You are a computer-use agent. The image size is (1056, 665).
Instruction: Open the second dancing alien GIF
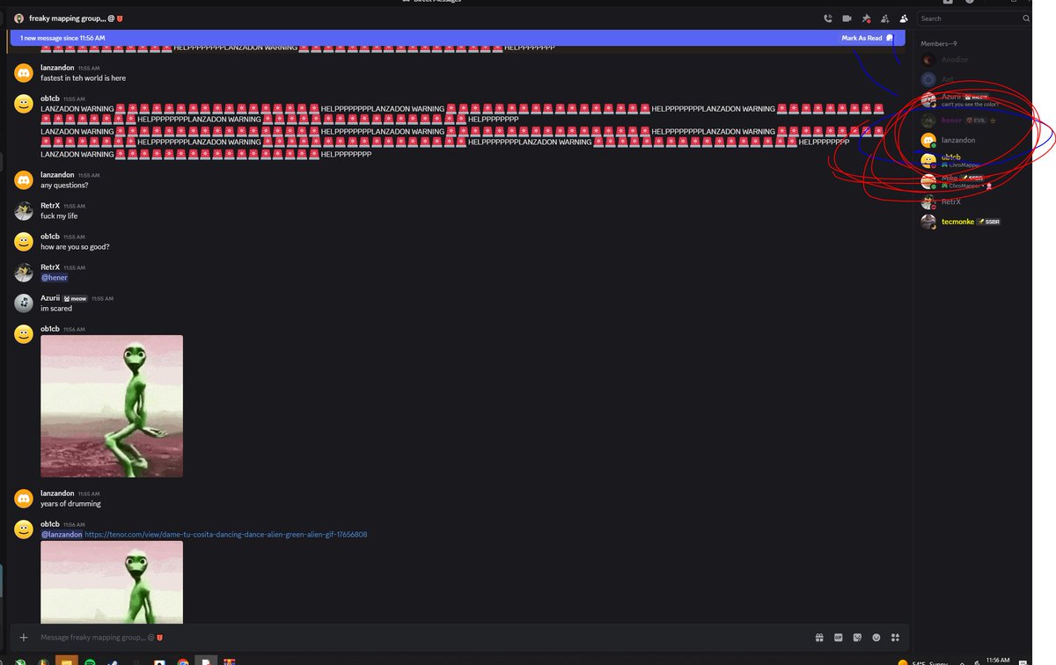[112, 582]
